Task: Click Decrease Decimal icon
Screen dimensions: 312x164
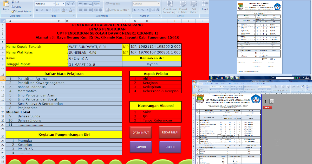Action: click(x=157, y=10)
